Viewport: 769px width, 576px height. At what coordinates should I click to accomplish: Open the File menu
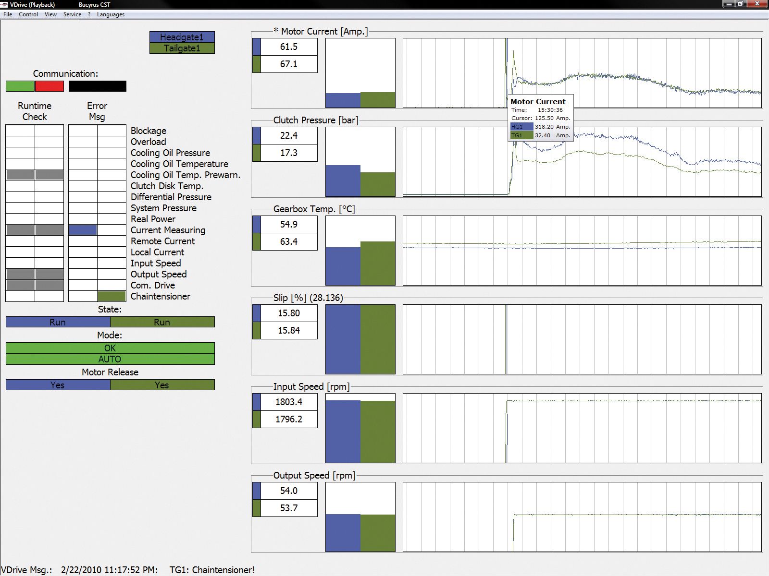pyautogui.click(x=8, y=14)
